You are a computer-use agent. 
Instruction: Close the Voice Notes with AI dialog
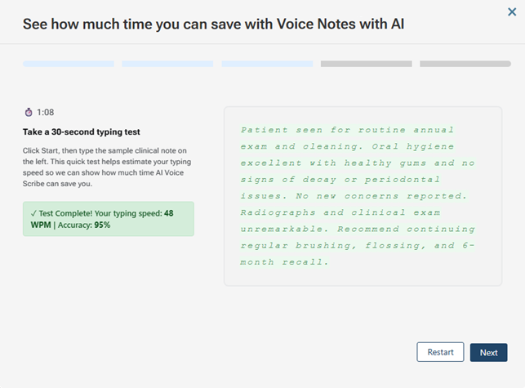pos(511,12)
